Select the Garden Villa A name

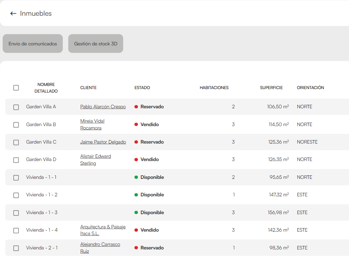pyautogui.click(x=41, y=107)
